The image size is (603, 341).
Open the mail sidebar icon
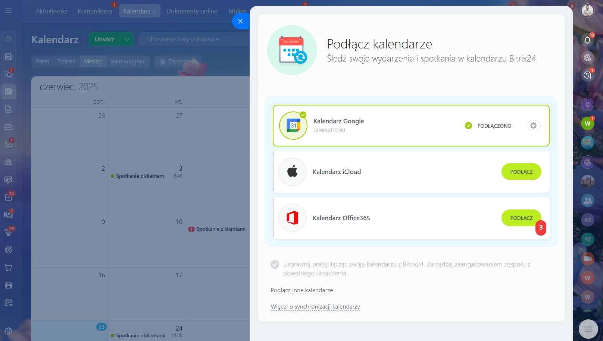(8, 144)
